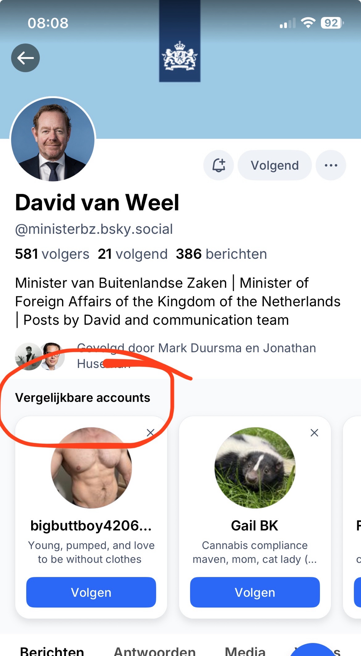Open the Gevolgd door Mark Duursma link

click(x=196, y=348)
